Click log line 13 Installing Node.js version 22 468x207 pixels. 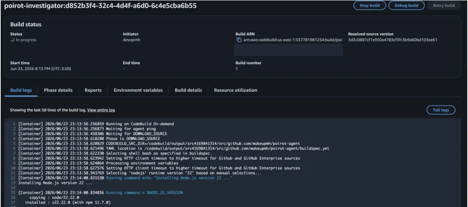pyautogui.click(x=55, y=182)
